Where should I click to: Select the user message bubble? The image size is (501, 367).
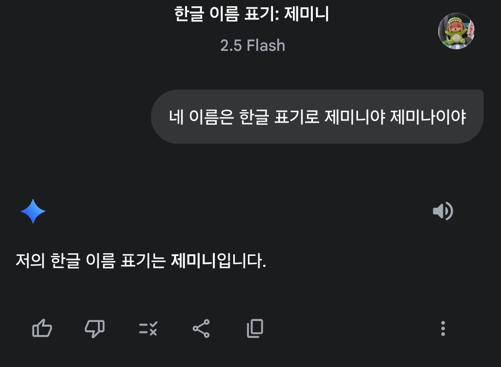317,116
